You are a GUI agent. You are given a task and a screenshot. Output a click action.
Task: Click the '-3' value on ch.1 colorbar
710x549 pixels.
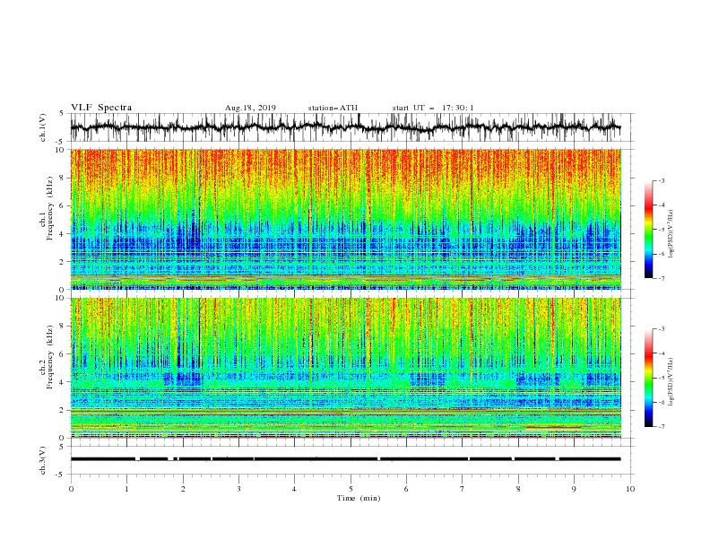(662, 180)
